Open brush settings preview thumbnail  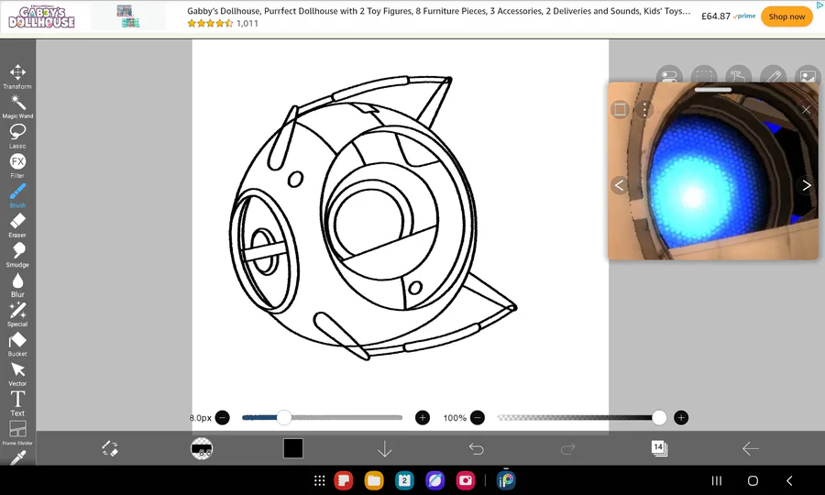(x=202, y=448)
